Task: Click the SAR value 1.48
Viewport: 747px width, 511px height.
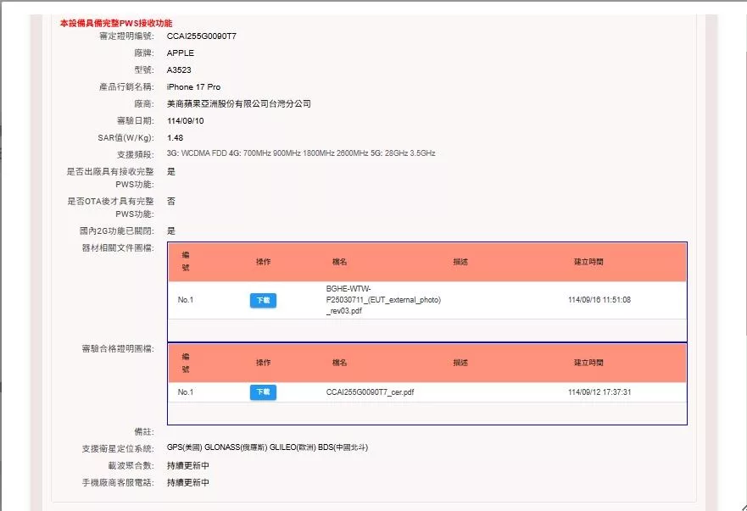Action: click(x=175, y=137)
